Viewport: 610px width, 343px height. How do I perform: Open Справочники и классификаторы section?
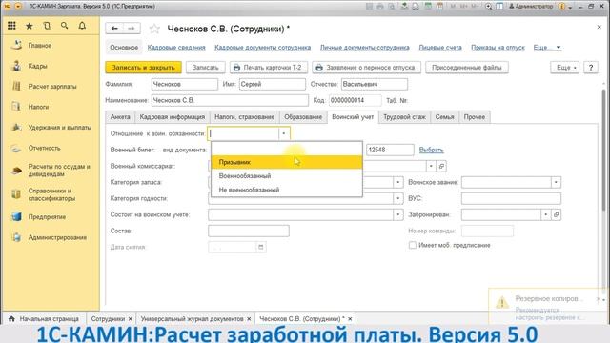point(51,194)
